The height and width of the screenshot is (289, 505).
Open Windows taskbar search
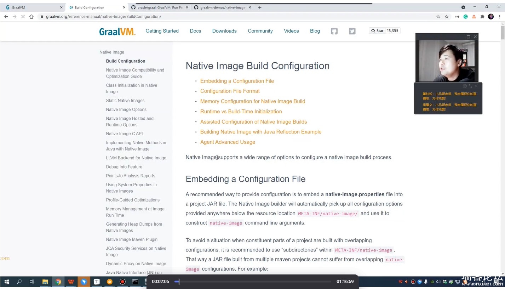[x=19, y=282]
